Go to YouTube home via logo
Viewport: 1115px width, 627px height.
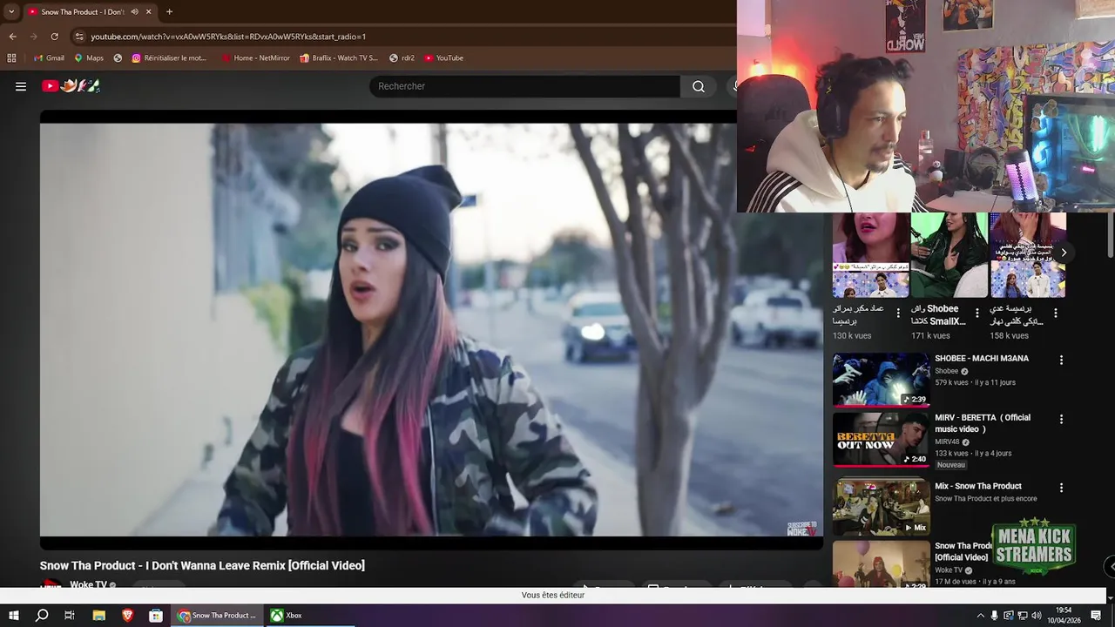71,86
